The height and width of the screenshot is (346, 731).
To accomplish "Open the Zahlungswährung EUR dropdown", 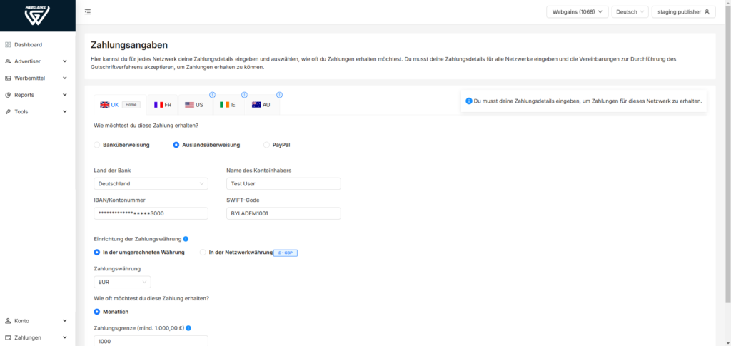I will pyautogui.click(x=122, y=282).
